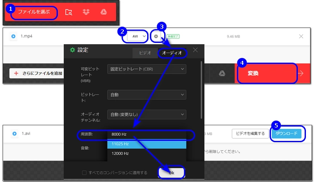The image size is (314, 182).
Task: Click the 1.mp4 file name
Action: pos(26,36)
